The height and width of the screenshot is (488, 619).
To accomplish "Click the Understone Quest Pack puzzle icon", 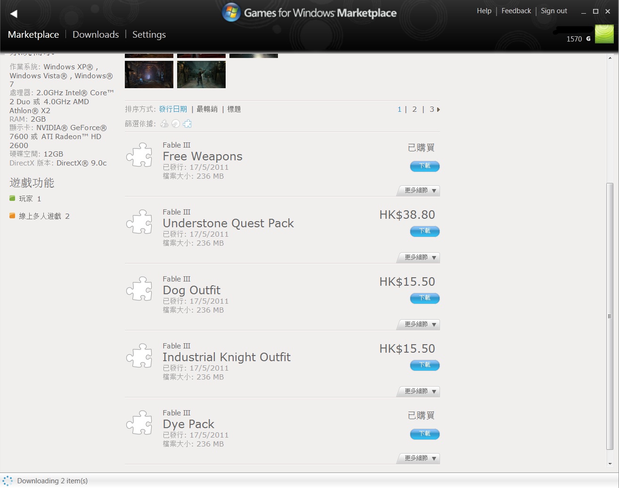I will point(139,222).
